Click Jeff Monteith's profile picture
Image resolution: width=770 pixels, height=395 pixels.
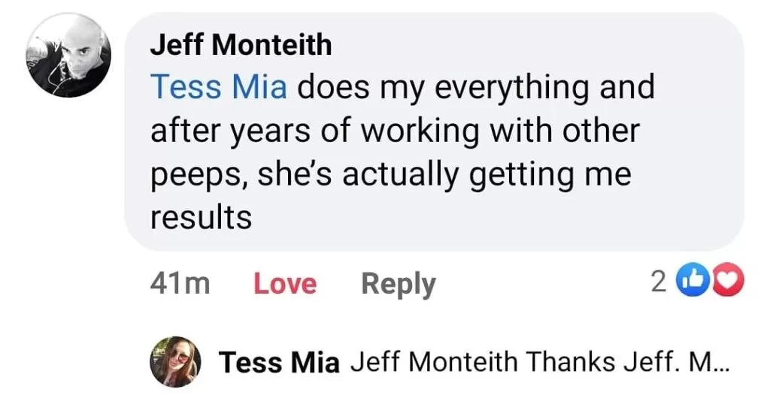[68, 56]
